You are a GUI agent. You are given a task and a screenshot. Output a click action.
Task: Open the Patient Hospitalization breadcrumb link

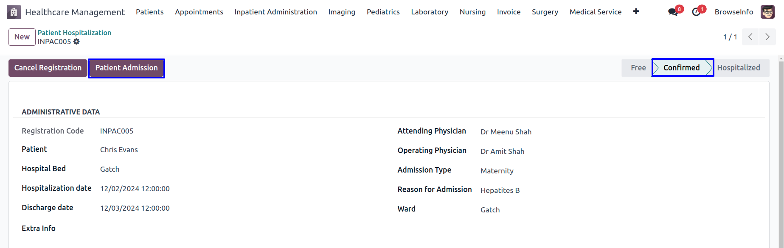(x=74, y=33)
